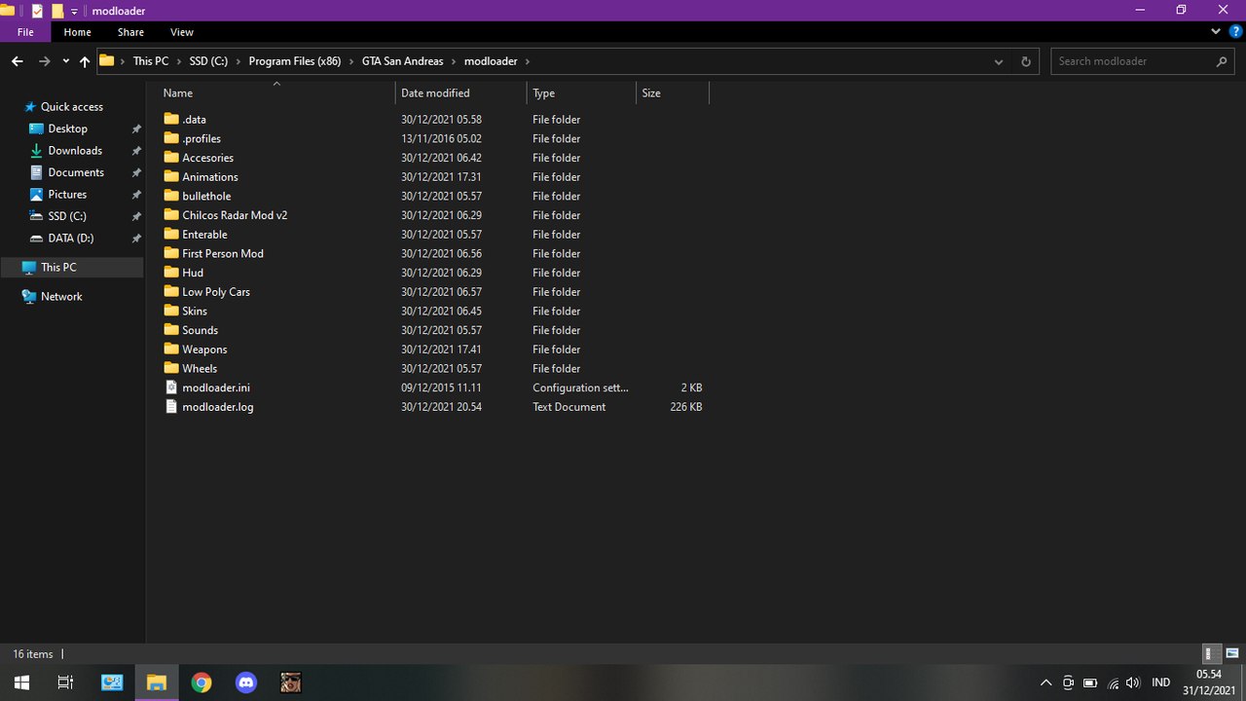1246x701 pixels.
Task: Expand the ribbon with the chevron
Action: 1216,31
